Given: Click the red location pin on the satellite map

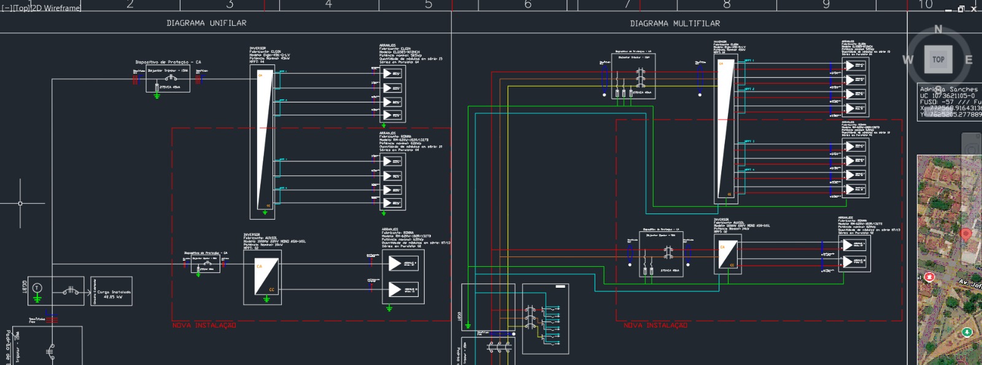Looking at the screenshot, I should pos(965,234).
